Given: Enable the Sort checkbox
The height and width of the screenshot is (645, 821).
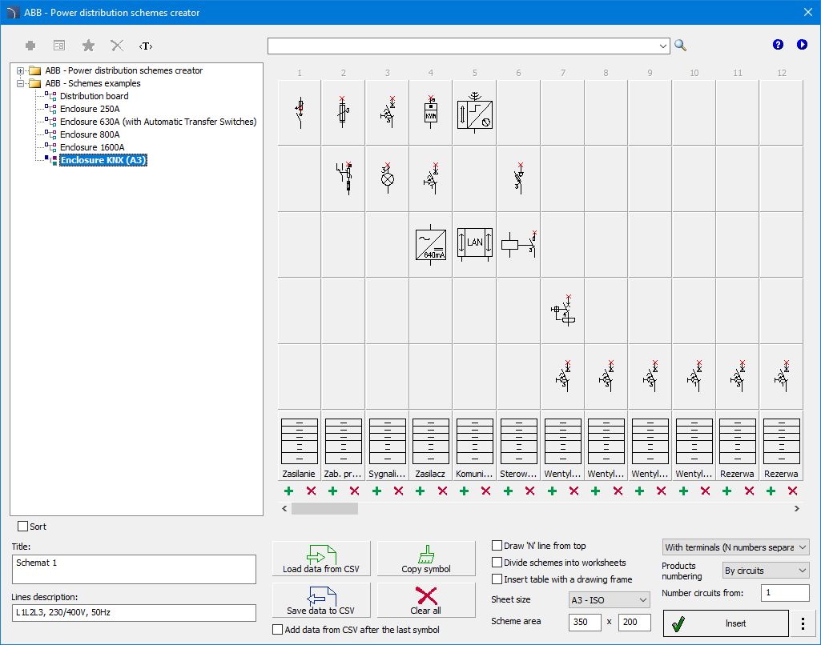Looking at the screenshot, I should pyautogui.click(x=23, y=527).
